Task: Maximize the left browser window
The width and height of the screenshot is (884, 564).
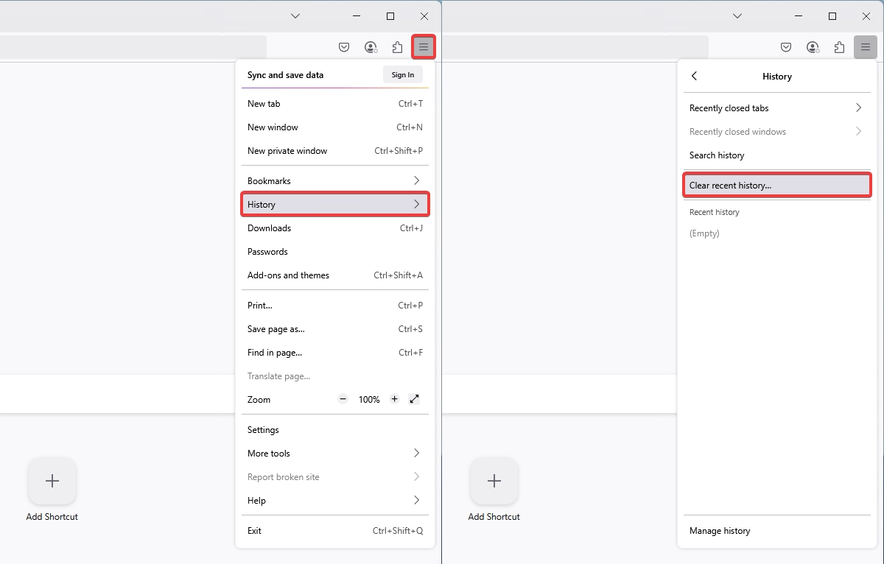Action: click(x=390, y=16)
